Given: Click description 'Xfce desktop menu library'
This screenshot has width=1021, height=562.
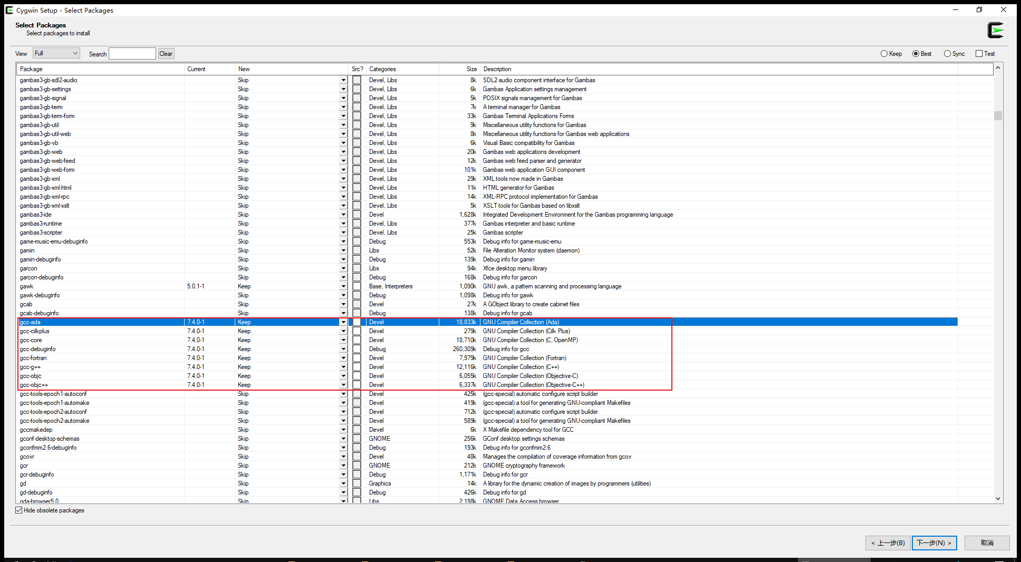Looking at the screenshot, I should click(x=515, y=268).
